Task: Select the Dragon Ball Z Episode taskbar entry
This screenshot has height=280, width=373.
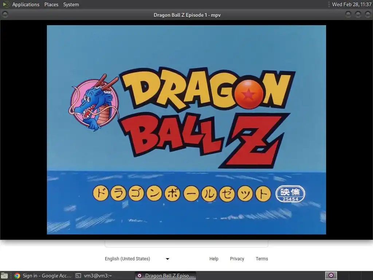Action: (x=166, y=276)
